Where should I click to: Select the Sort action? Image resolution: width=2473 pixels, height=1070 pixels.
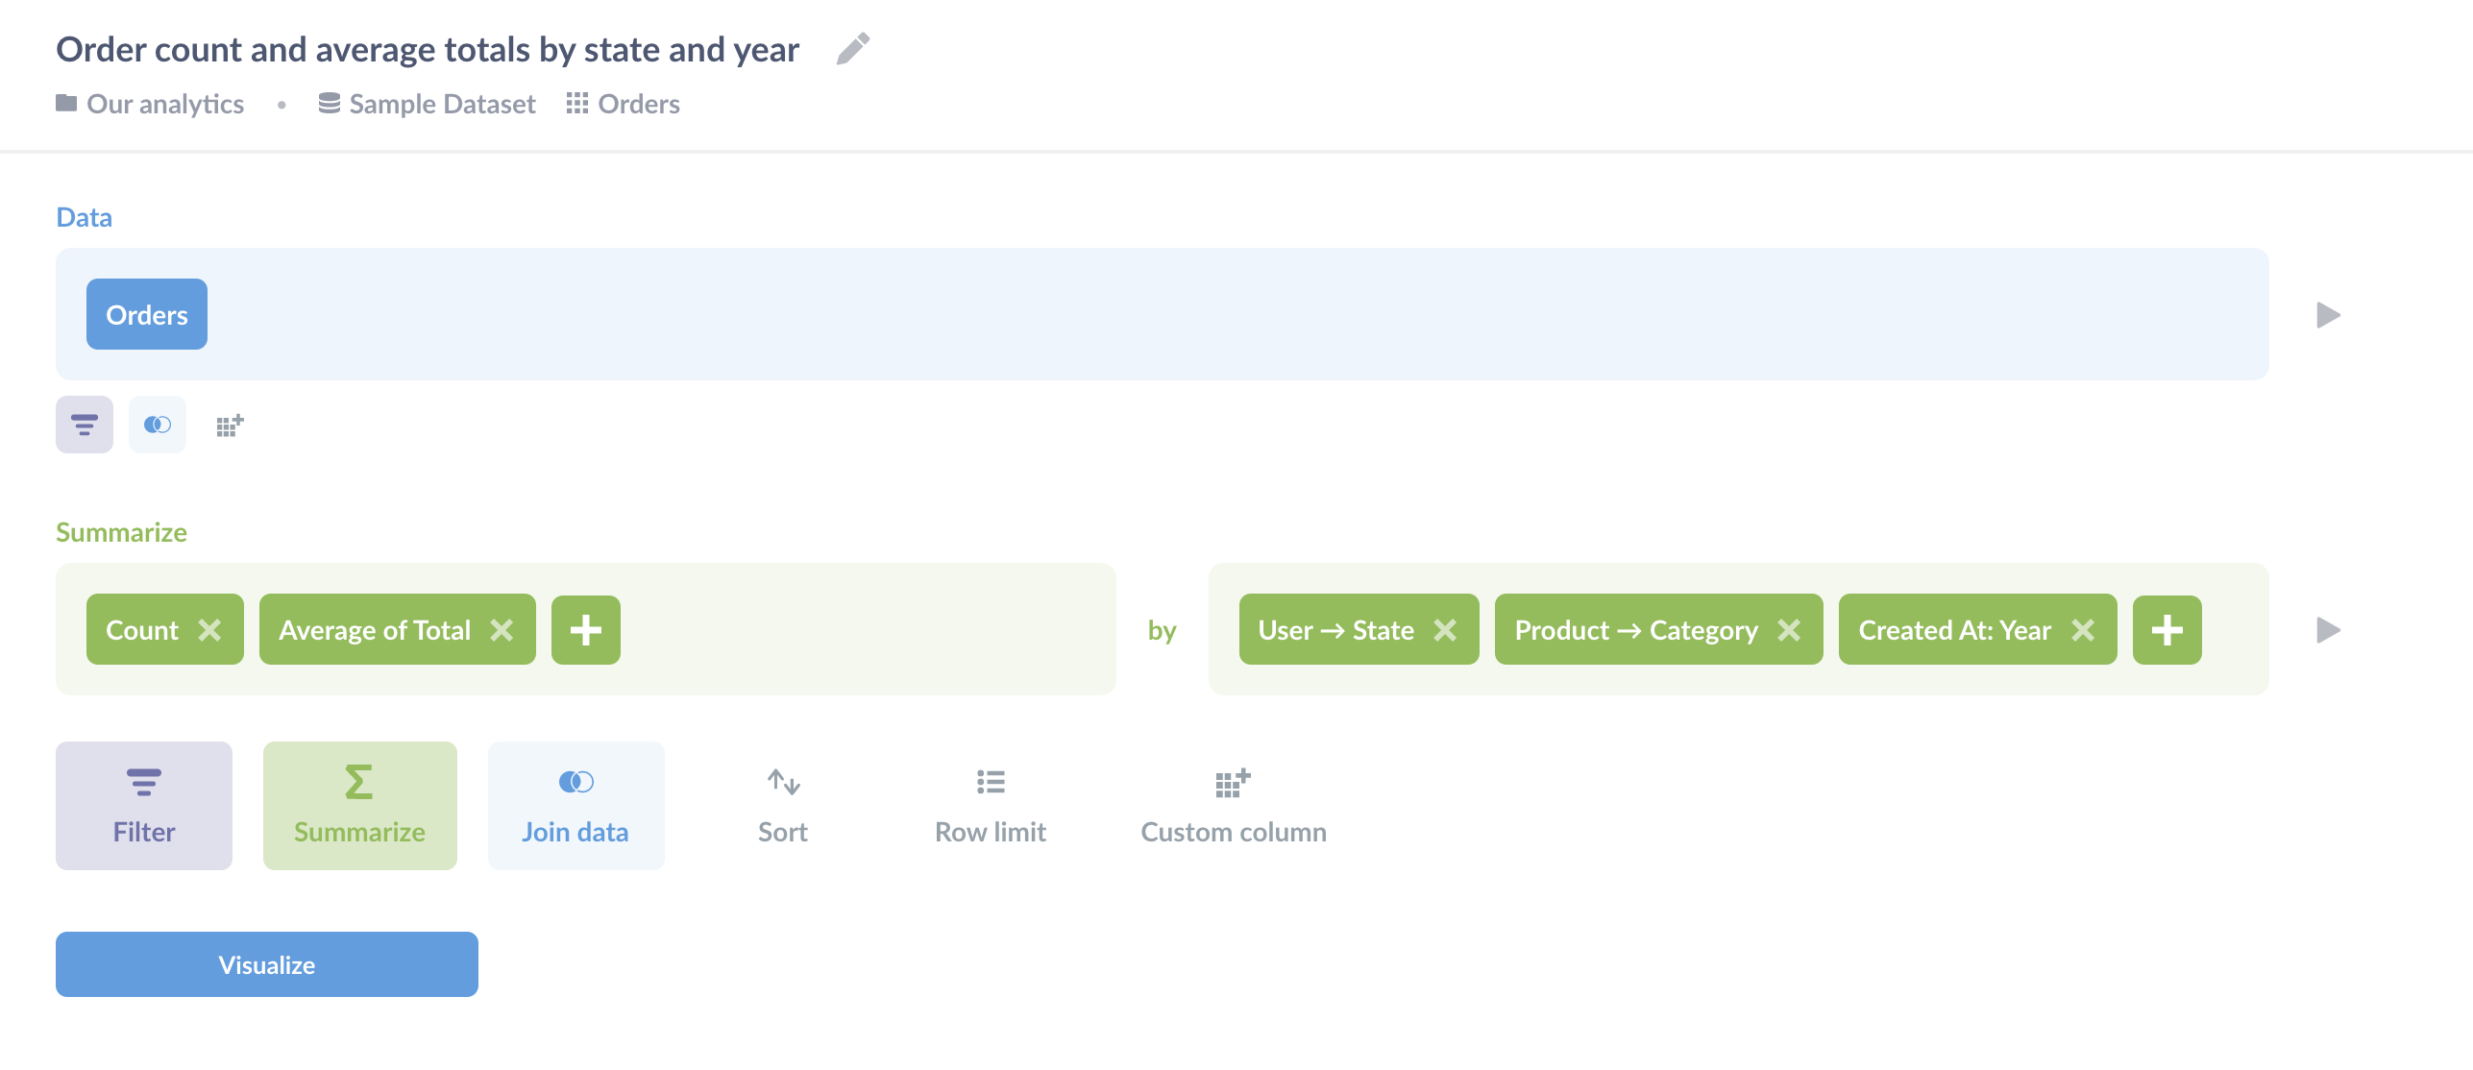(x=783, y=806)
